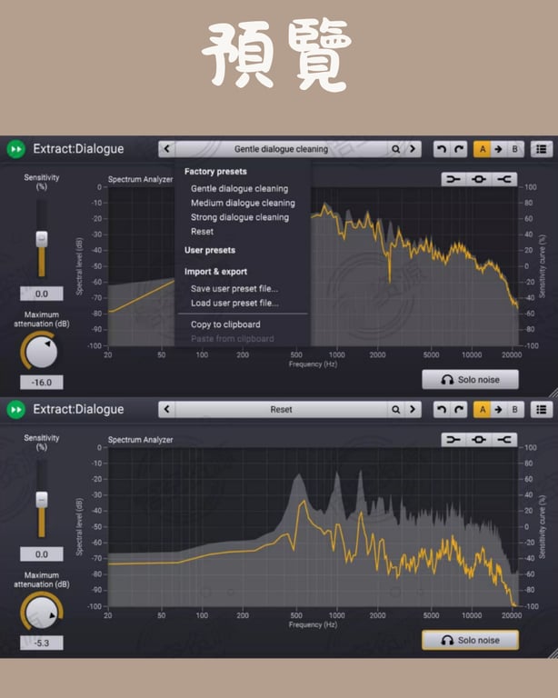Redo change in lower plugin

[459, 409]
